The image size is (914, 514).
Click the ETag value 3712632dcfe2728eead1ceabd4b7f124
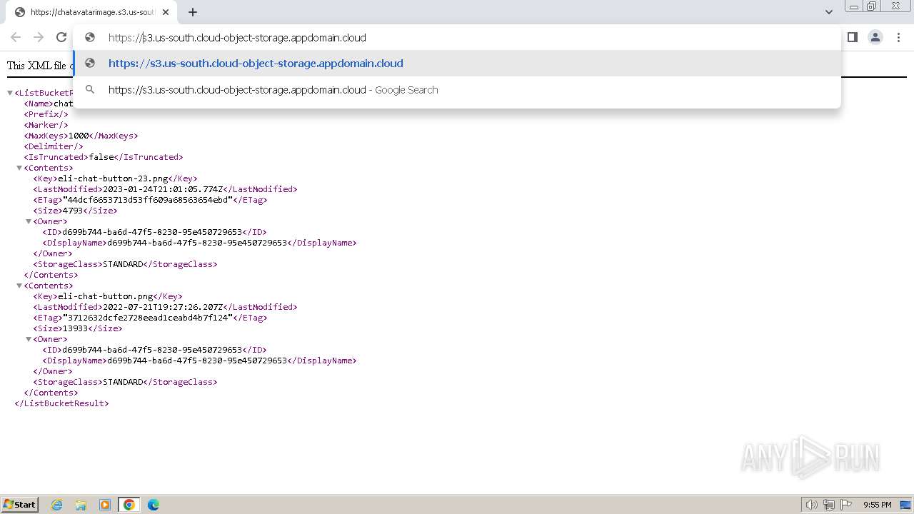(x=148, y=318)
